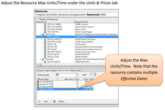Click the TEP.EL.STAN resource icon
Viewport: 165px width, 110px height.
point(45,57)
